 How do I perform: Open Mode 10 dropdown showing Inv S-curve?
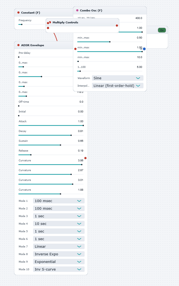[x=59, y=269]
